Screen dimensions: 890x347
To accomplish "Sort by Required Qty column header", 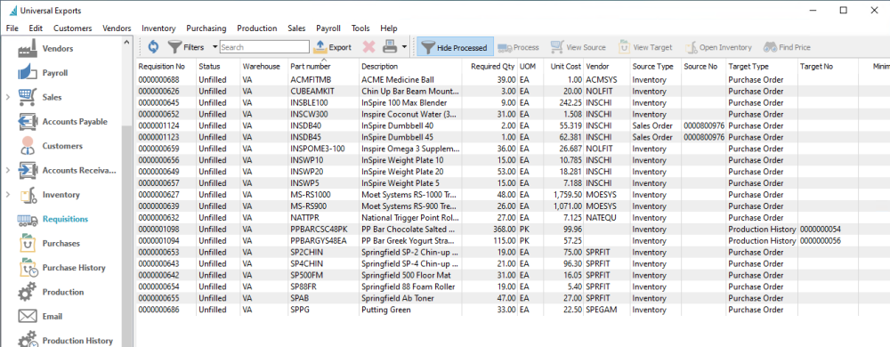I will (493, 67).
